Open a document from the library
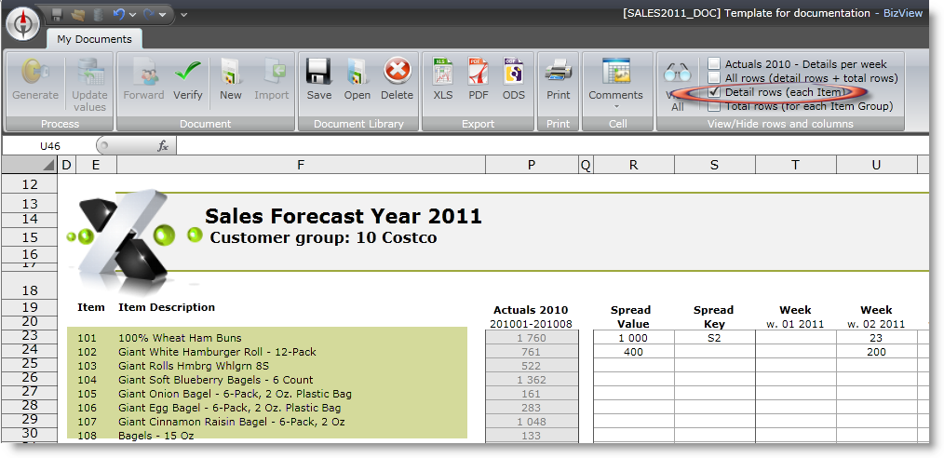 point(357,79)
